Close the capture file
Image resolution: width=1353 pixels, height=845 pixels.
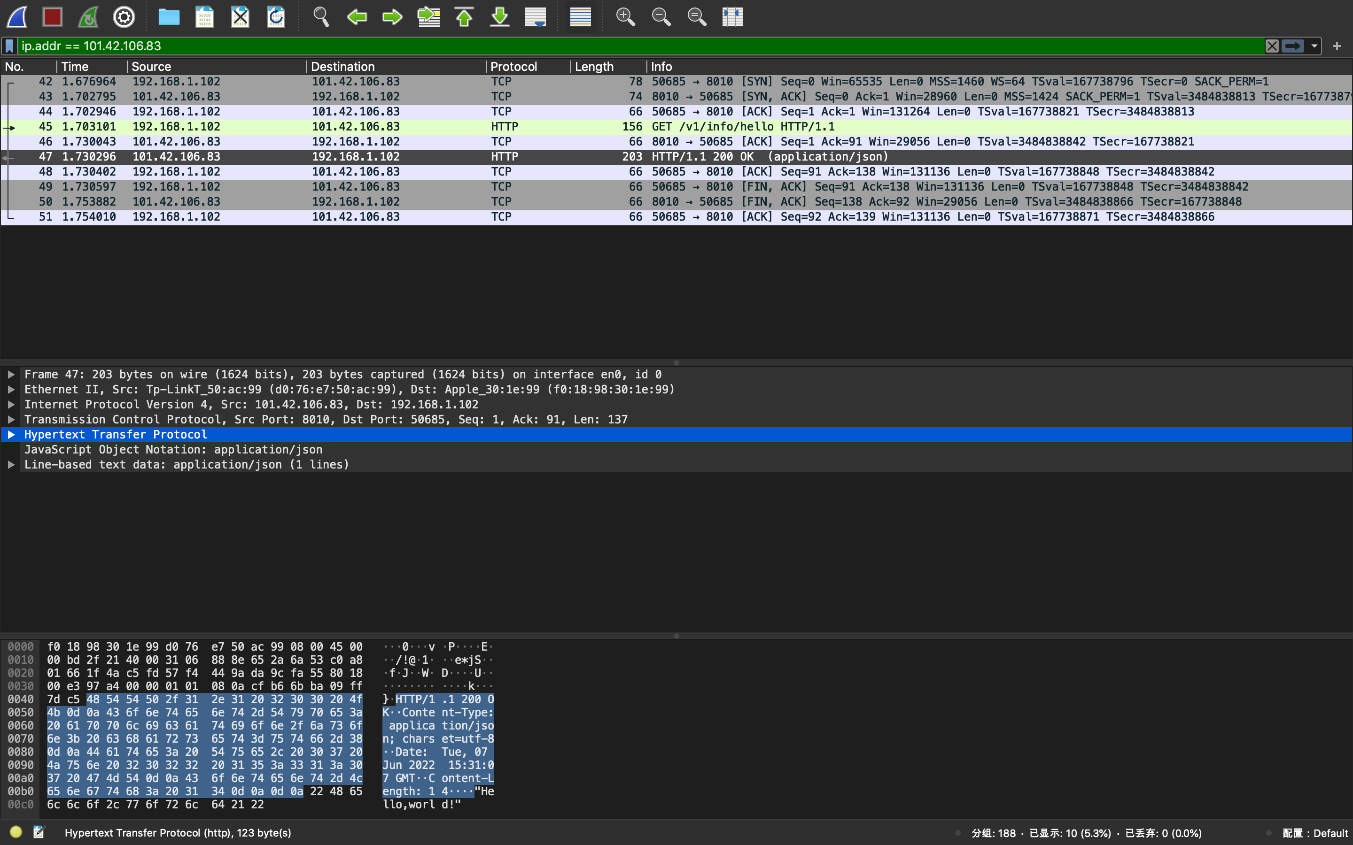[241, 17]
